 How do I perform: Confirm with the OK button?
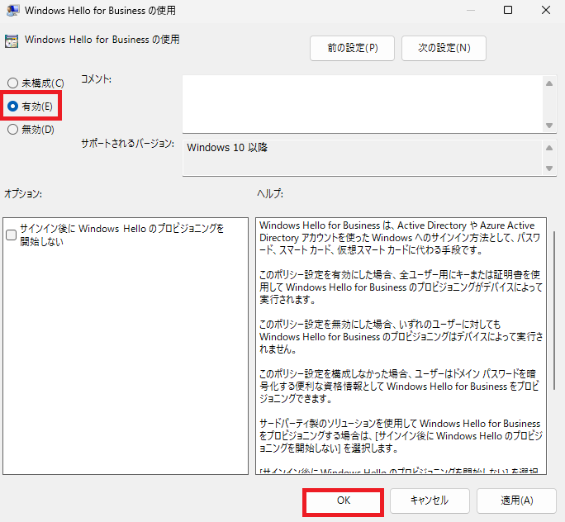(x=344, y=501)
